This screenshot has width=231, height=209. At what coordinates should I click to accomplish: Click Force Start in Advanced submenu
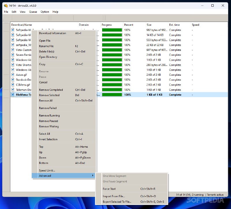coord(109,189)
